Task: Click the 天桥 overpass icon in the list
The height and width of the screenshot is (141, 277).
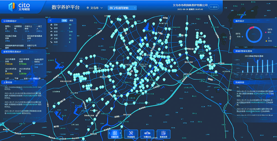Action: pos(51,38)
